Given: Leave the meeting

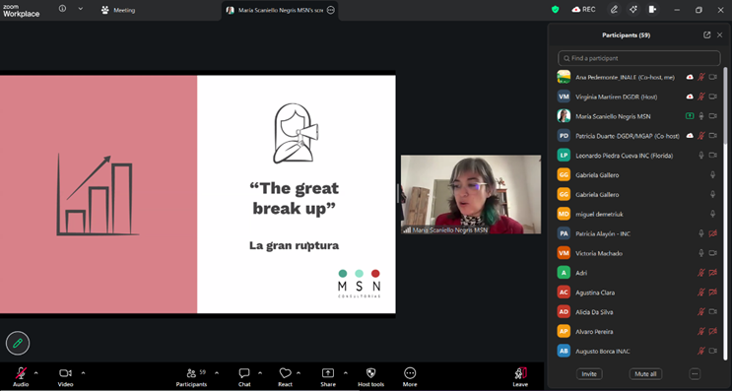Looking at the screenshot, I should [520, 377].
